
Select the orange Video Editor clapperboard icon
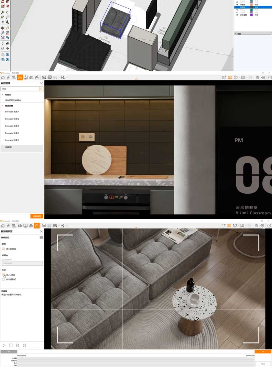tap(37, 226)
